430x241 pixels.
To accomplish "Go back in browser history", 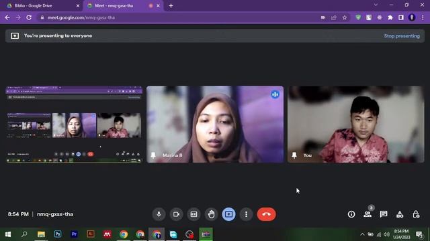I will pyautogui.click(x=7, y=17).
